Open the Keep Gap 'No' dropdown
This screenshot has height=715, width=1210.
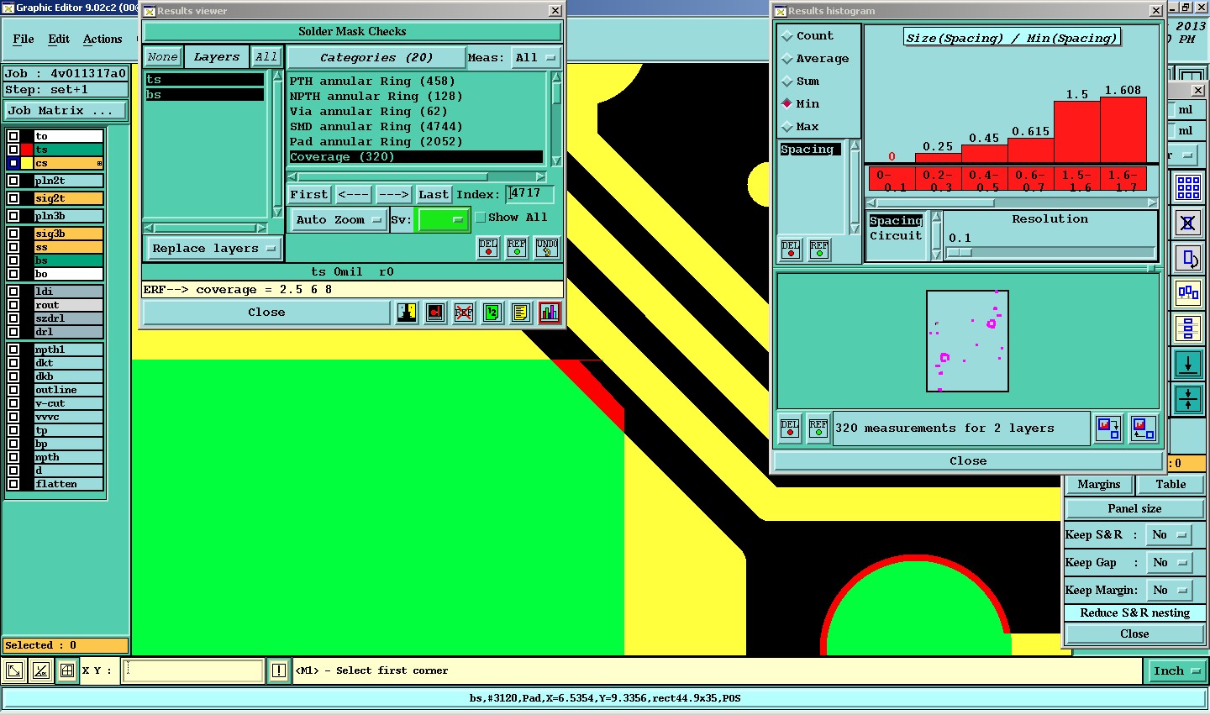(x=1170, y=563)
